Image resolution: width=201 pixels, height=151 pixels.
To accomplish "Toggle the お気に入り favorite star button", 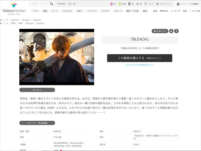I will tap(160, 31).
